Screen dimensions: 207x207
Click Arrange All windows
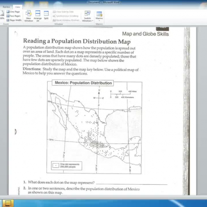38,16
